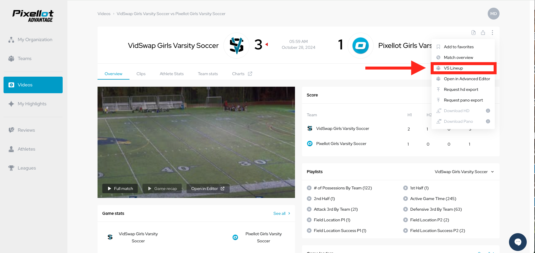Click info icon beside Download Pano
535x253 pixels.
tap(488, 121)
